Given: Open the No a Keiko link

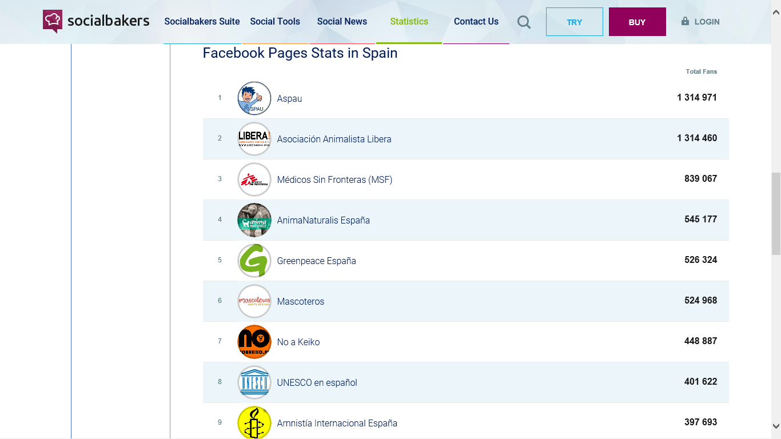Looking at the screenshot, I should tap(298, 342).
